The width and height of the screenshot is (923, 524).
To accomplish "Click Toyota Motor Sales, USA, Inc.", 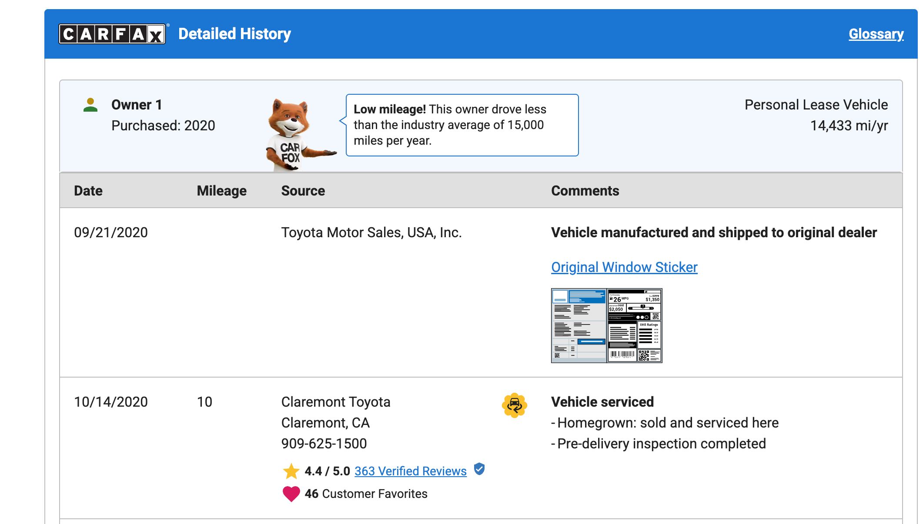I will point(371,232).
